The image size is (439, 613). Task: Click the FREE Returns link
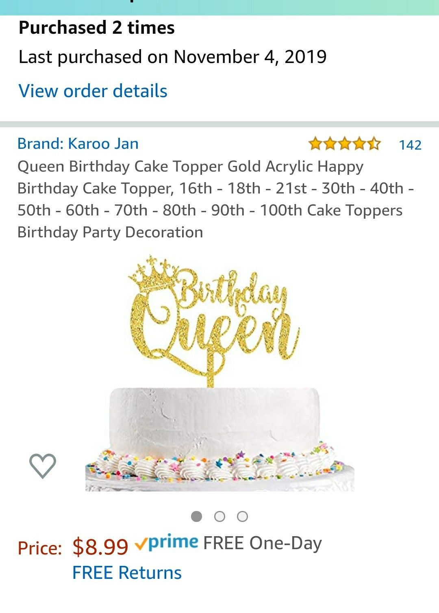point(127,572)
